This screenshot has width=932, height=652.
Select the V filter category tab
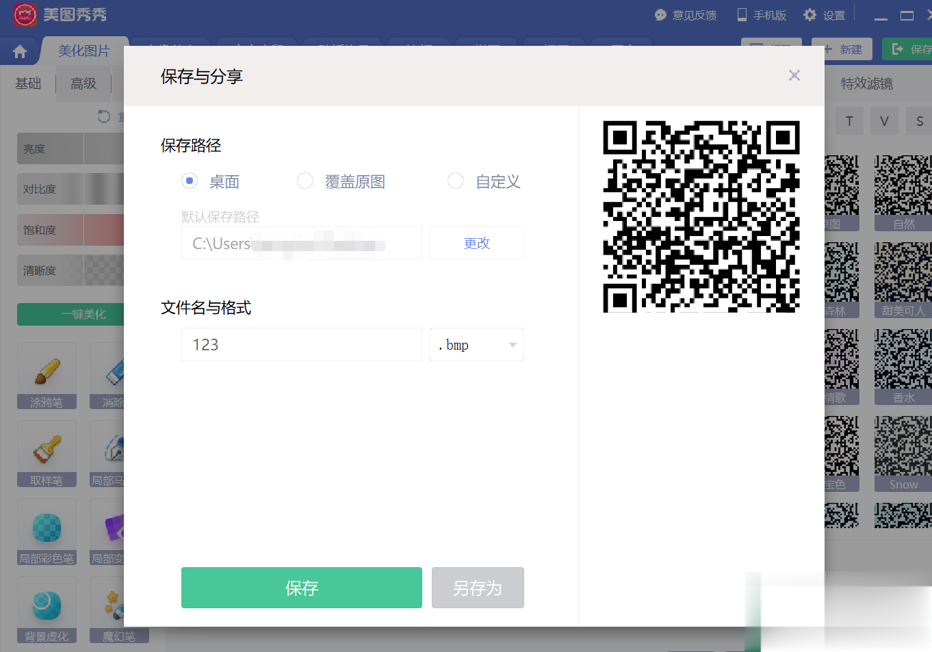(x=884, y=121)
